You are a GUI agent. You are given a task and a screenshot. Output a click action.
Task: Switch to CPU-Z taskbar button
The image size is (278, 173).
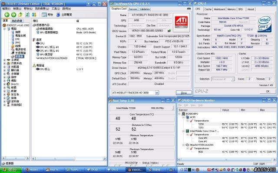point(115,170)
